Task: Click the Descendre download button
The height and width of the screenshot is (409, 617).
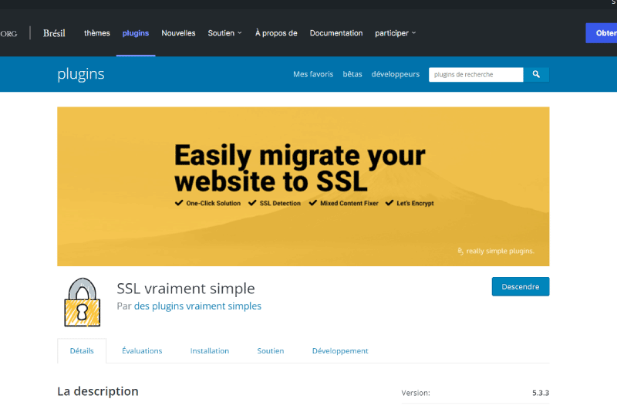Action: (520, 286)
